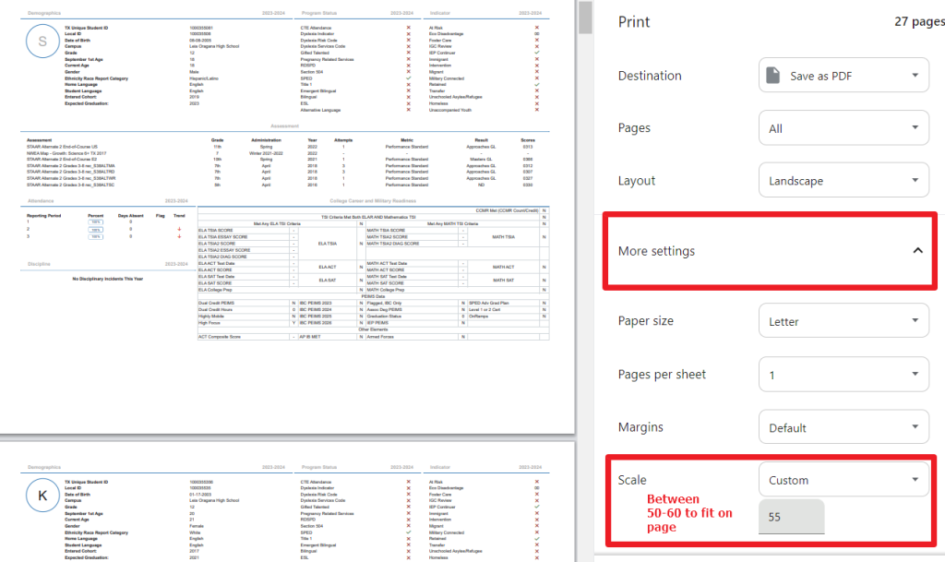This screenshot has width=945, height=562.
Task: Click the Destination dropdown arrow
Action: 917,75
